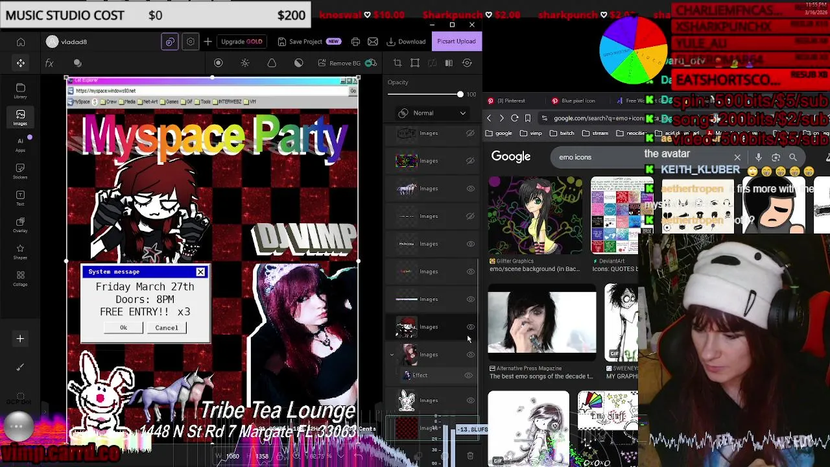Click the Upgrade GOLD button
The width and height of the screenshot is (830, 467).
tap(242, 42)
